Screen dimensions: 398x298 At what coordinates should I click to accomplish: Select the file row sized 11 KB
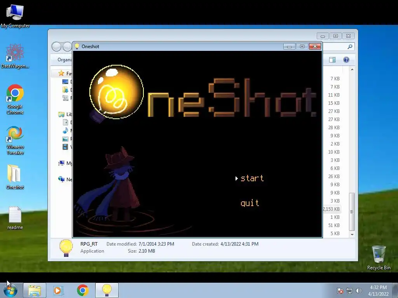tap(334, 95)
